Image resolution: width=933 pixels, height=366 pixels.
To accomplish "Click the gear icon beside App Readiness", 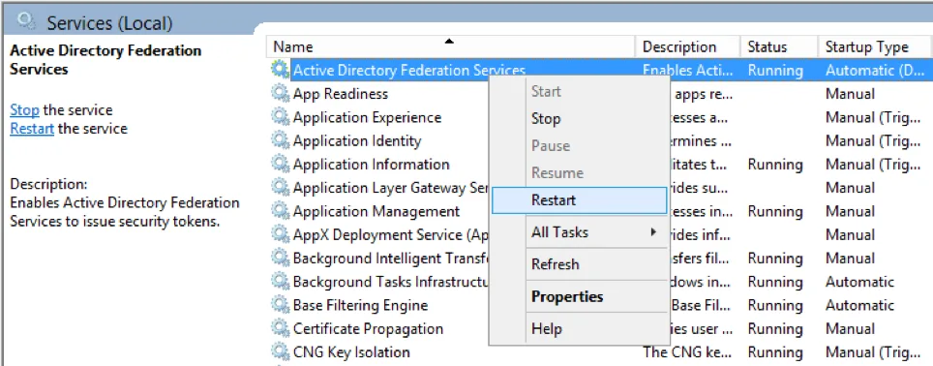I will [x=280, y=93].
